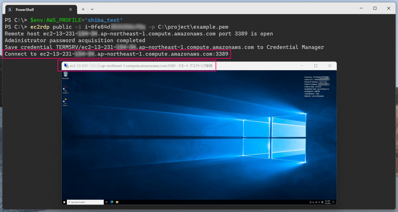398x212 pixels.
Task: Click the remote session monitor icon in the tray
Action: (x=311, y=202)
